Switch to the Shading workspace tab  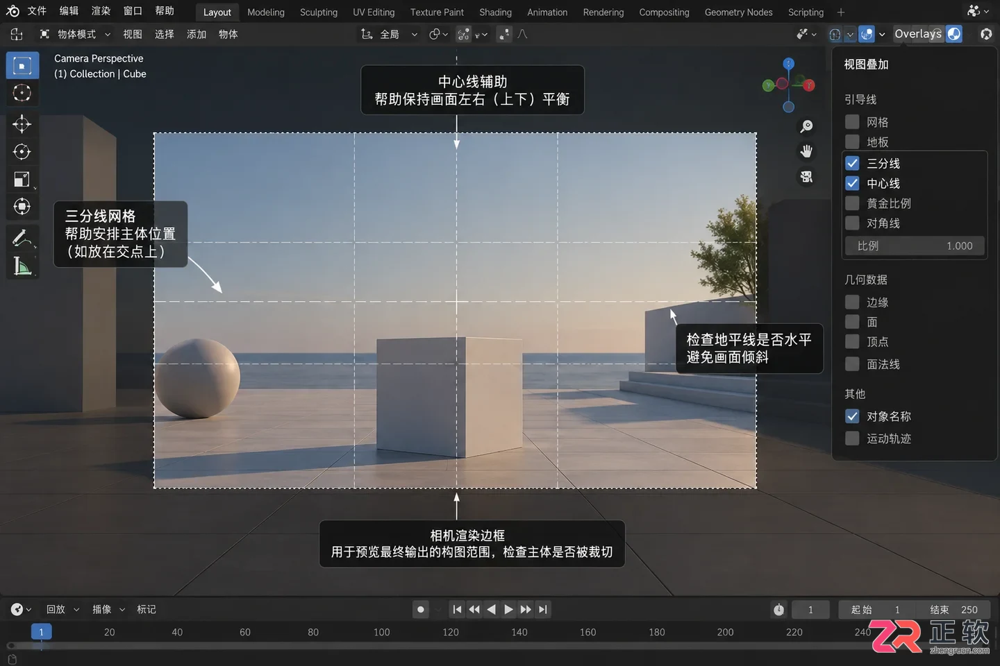click(x=495, y=12)
